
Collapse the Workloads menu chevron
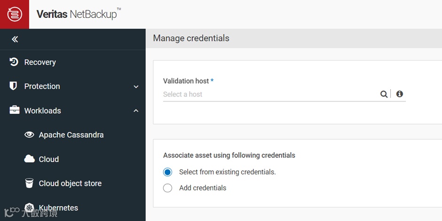tap(136, 111)
